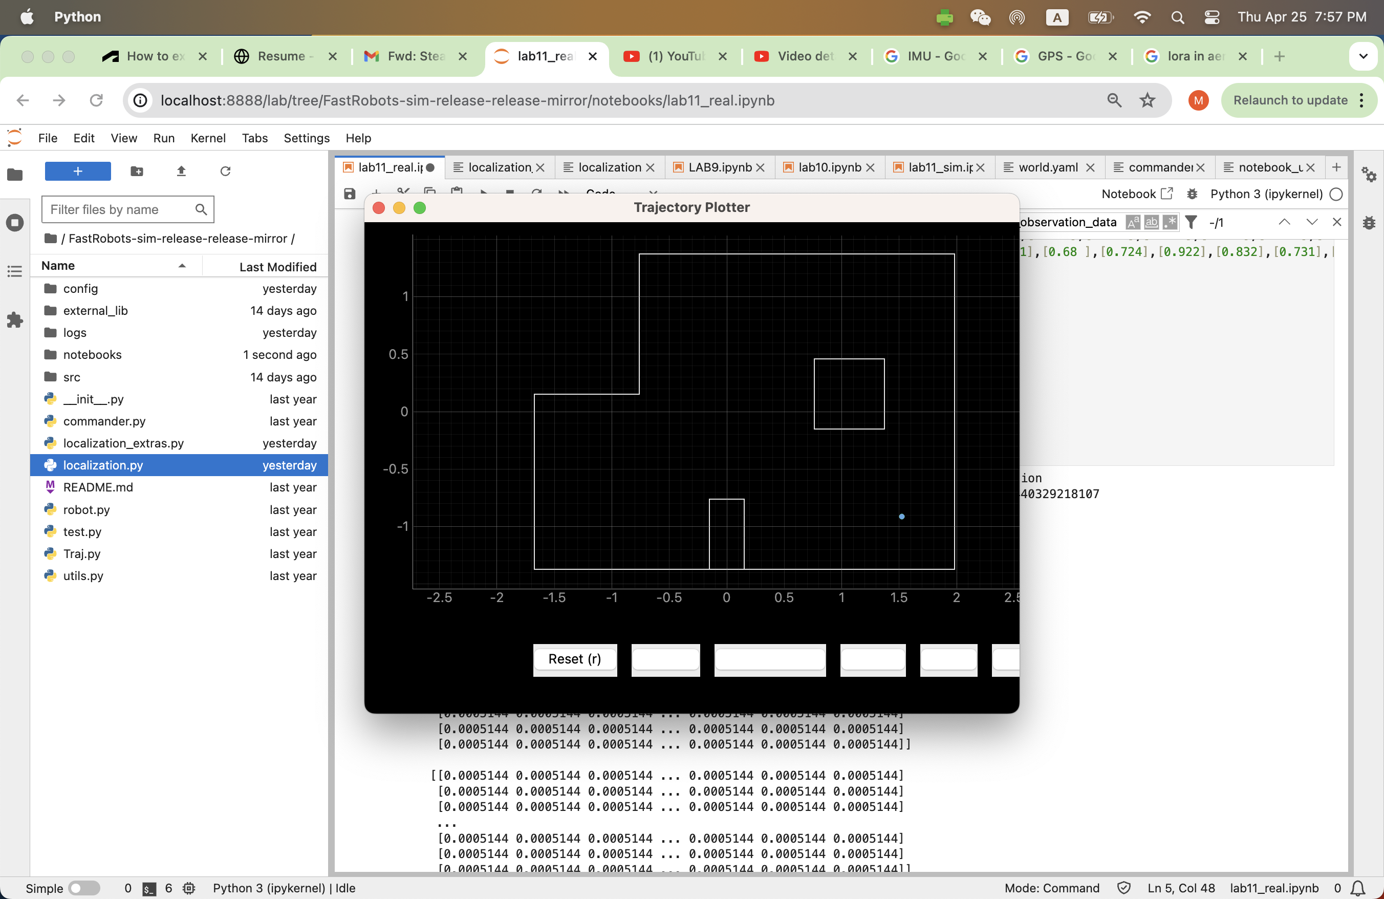Screen dimensions: 1384x899
Task: Bookmark this page with the star icon
Action: tap(1148, 100)
